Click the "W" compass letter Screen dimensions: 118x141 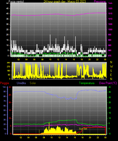coord(111,67)
